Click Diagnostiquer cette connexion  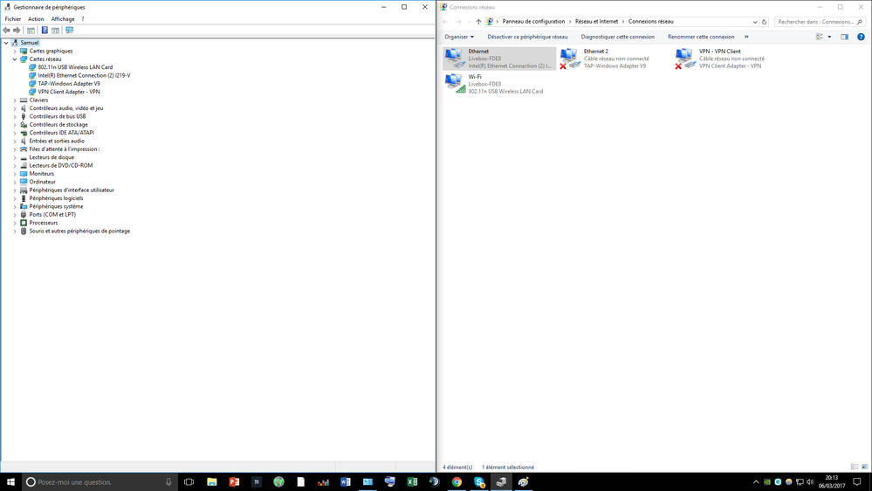pyautogui.click(x=617, y=37)
